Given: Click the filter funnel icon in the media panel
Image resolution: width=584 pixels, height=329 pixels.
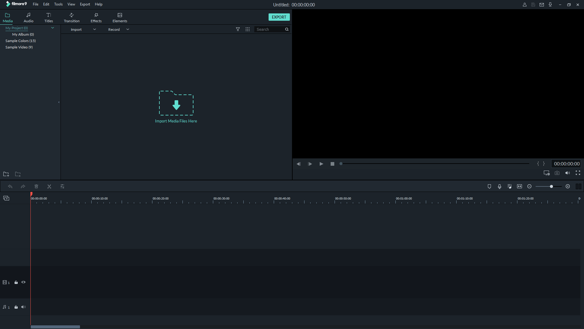Looking at the screenshot, I should tap(238, 30).
